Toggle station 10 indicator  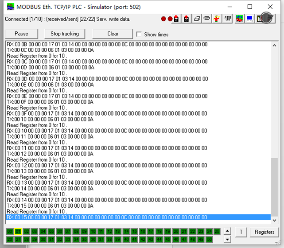[x=93, y=232]
